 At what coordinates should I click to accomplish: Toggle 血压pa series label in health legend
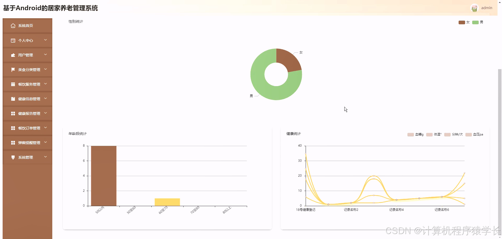(478, 134)
